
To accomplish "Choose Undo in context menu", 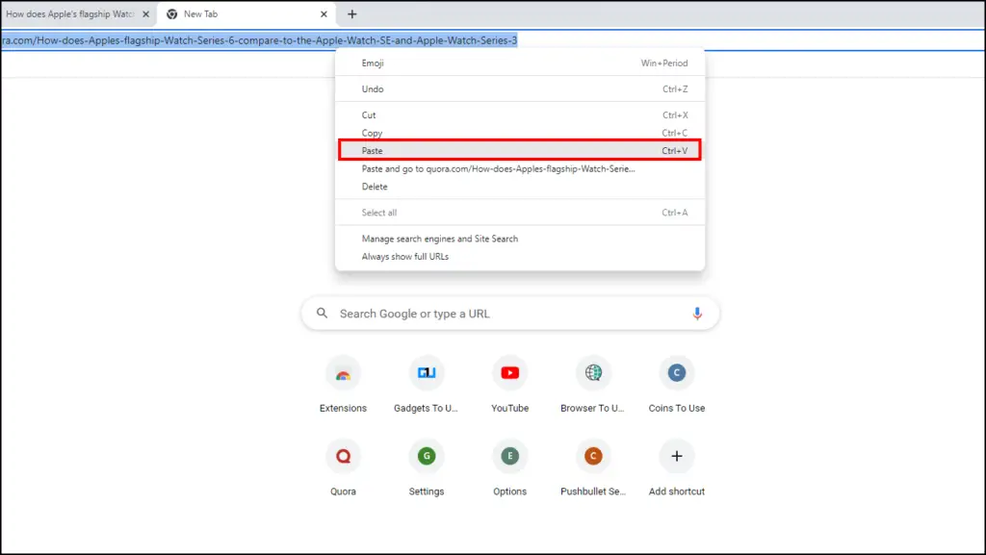I will point(520,89).
